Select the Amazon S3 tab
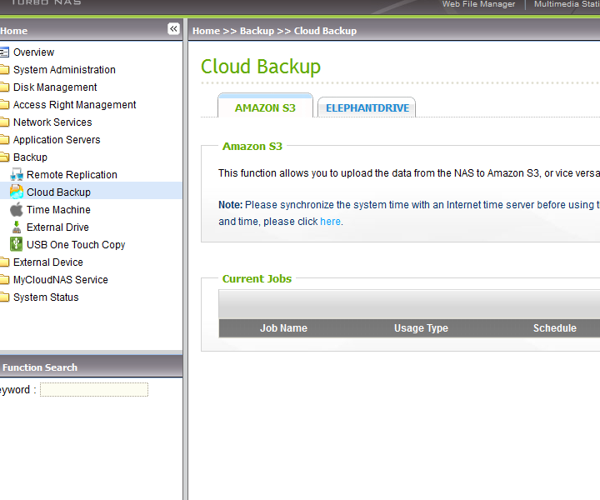The width and height of the screenshot is (600, 500). pos(265,107)
